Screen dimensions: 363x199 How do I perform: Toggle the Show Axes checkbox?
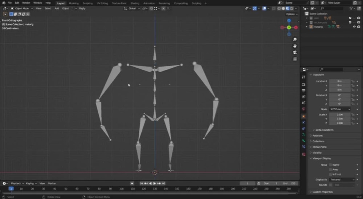(x=330, y=170)
